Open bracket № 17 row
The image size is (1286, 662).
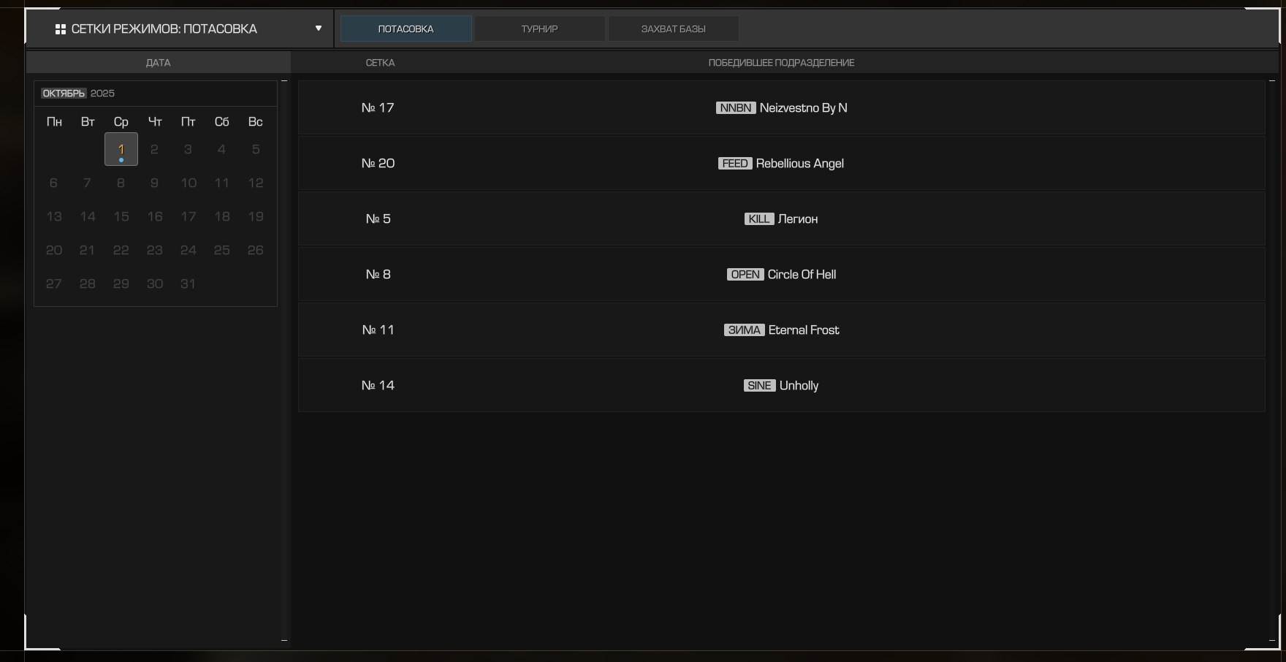coord(378,108)
